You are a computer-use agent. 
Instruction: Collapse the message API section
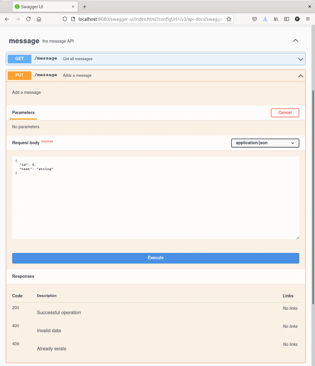(x=295, y=41)
